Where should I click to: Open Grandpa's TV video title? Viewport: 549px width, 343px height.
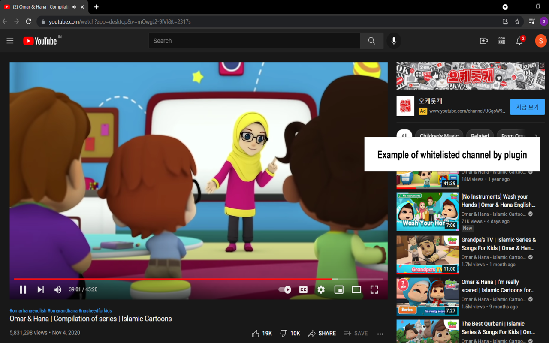pos(498,244)
